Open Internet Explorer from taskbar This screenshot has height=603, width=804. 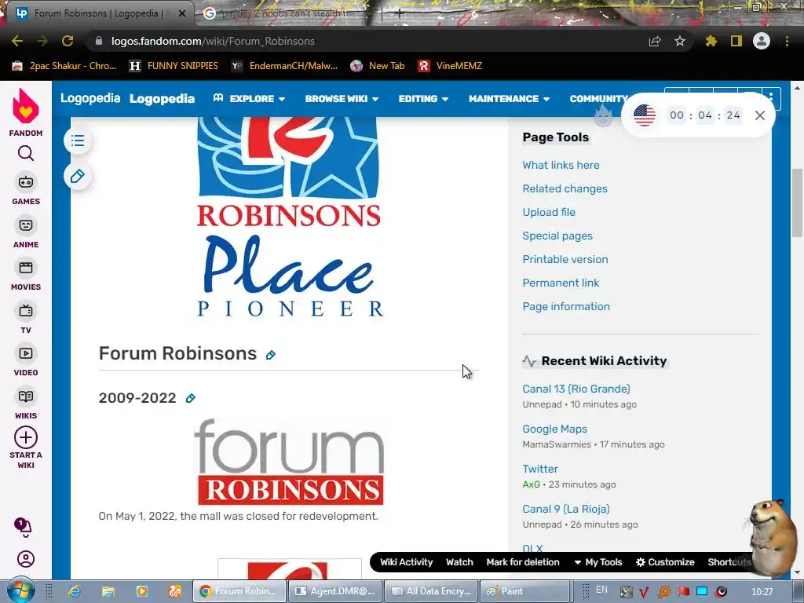[x=75, y=591]
